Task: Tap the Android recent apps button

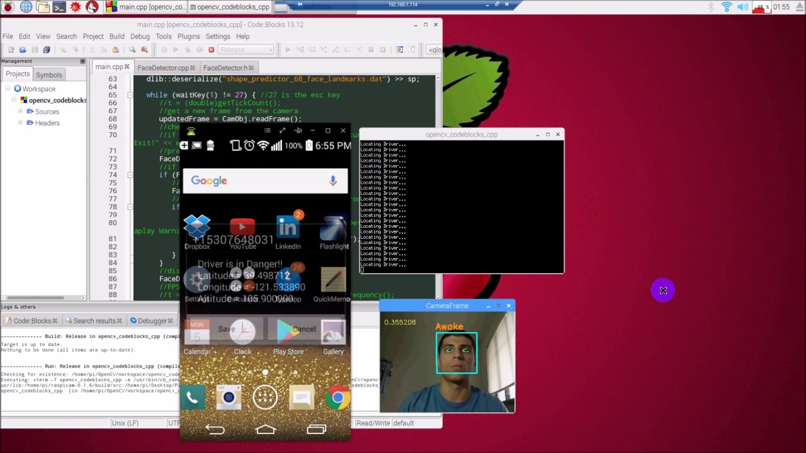Action: click(x=316, y=430)
